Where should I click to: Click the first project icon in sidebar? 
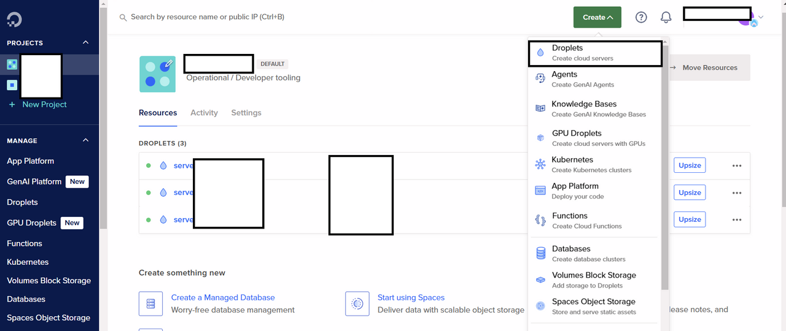12,64
